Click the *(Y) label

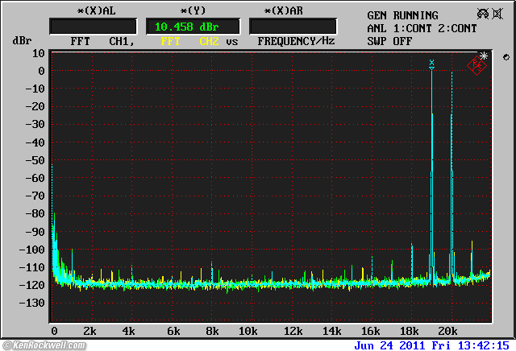pos(193,10)
